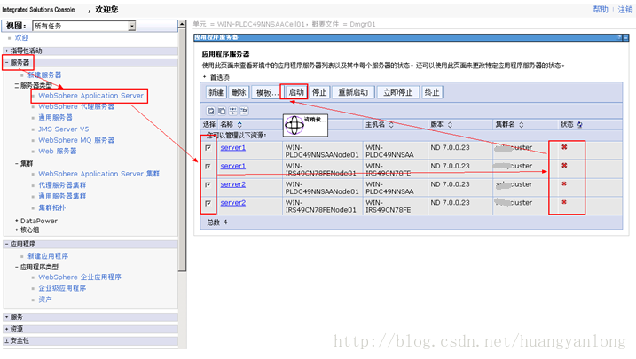Click the 新建 button

coord(216,92)
